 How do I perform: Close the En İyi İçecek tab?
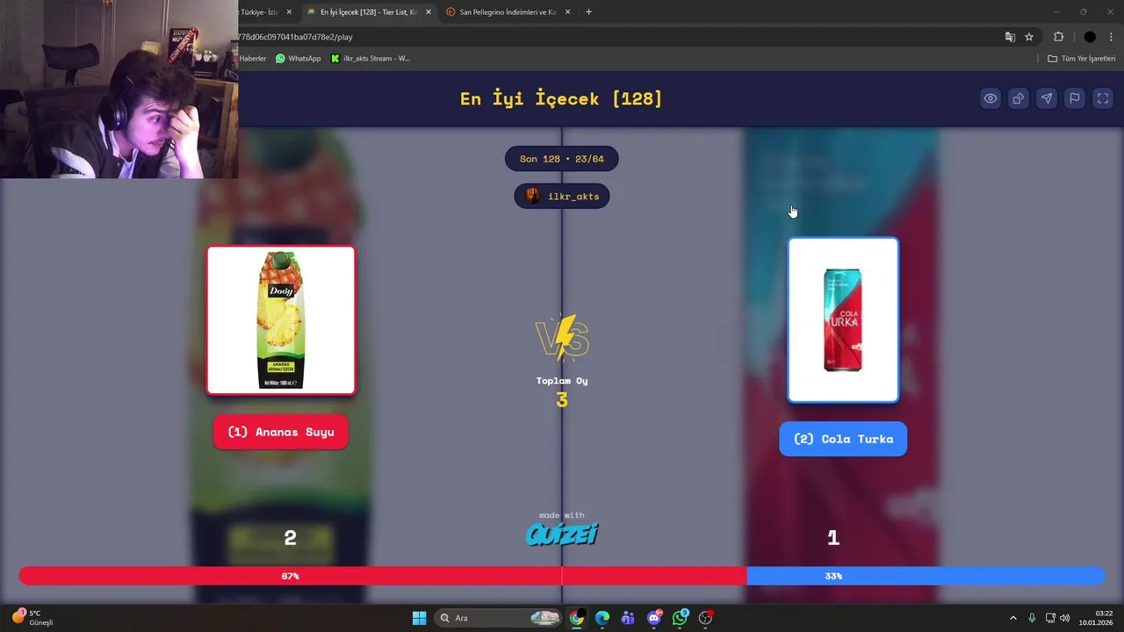point(429,12)
